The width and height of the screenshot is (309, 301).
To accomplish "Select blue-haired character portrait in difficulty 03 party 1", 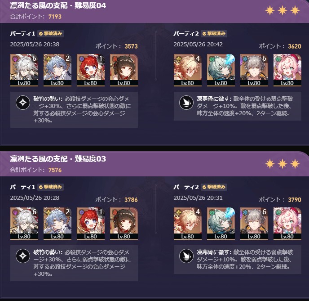I will click(x=57, y=224).
